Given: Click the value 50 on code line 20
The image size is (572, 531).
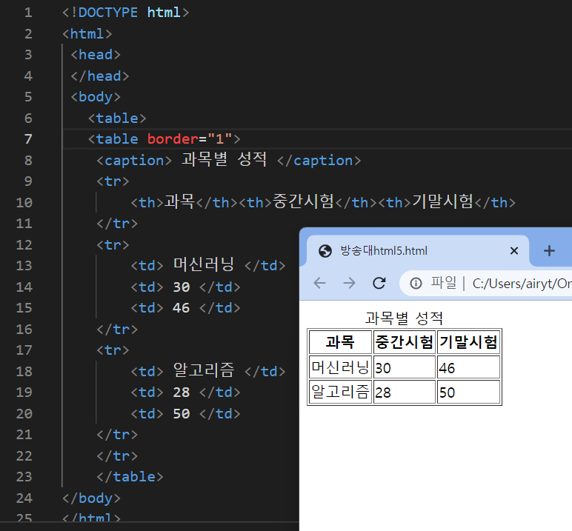Looking at the screenshot, I should [x=182, y=413].
